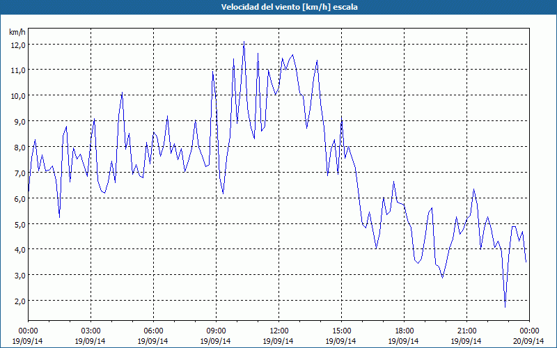
Task: Click the '2,0' y-axis value
Action: click(x=20, y=301)
